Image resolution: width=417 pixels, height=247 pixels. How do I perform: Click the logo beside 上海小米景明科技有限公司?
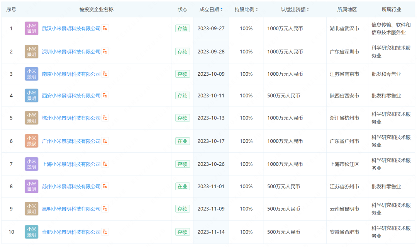click(x=31, y=164)
